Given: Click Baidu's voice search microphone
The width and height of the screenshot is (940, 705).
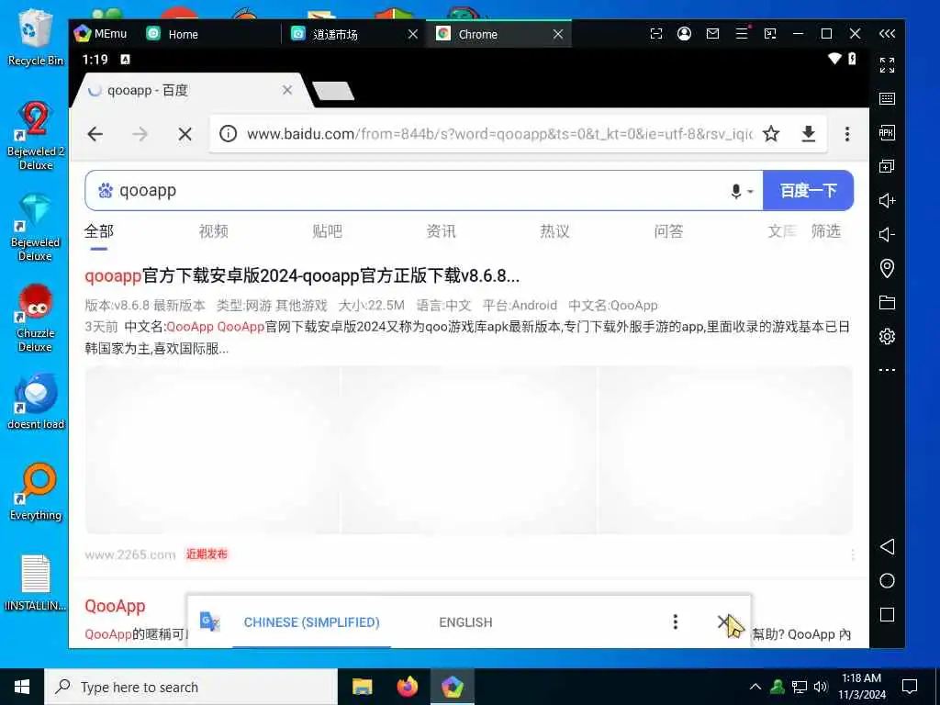Looking at the screenshot, I should [x=737, y=191].
